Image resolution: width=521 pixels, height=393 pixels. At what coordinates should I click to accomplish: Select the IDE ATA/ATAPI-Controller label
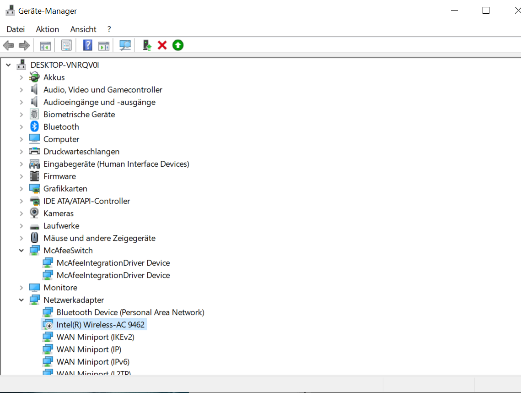pyautogui.click(x=87, y=201)
